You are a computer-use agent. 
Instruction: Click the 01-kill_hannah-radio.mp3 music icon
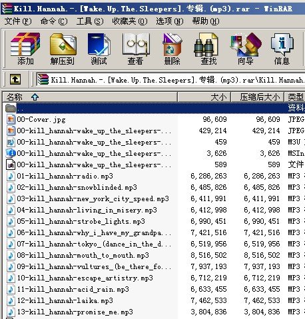point(11,176)
